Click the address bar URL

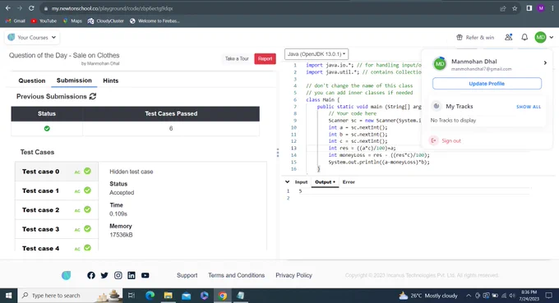tap(112, 8)
